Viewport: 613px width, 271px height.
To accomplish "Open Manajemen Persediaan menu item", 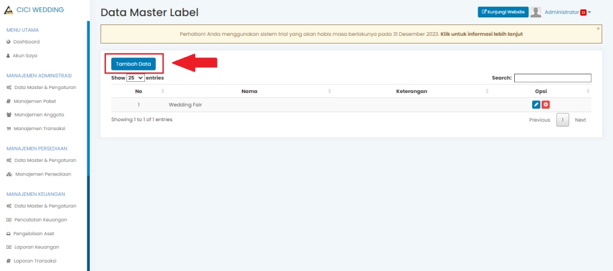I will [x=43, y=174].
